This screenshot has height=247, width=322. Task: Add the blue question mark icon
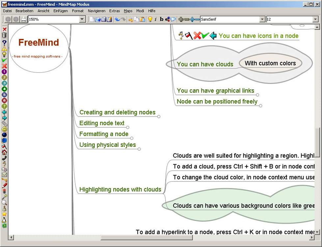click(x=4, y=43)
